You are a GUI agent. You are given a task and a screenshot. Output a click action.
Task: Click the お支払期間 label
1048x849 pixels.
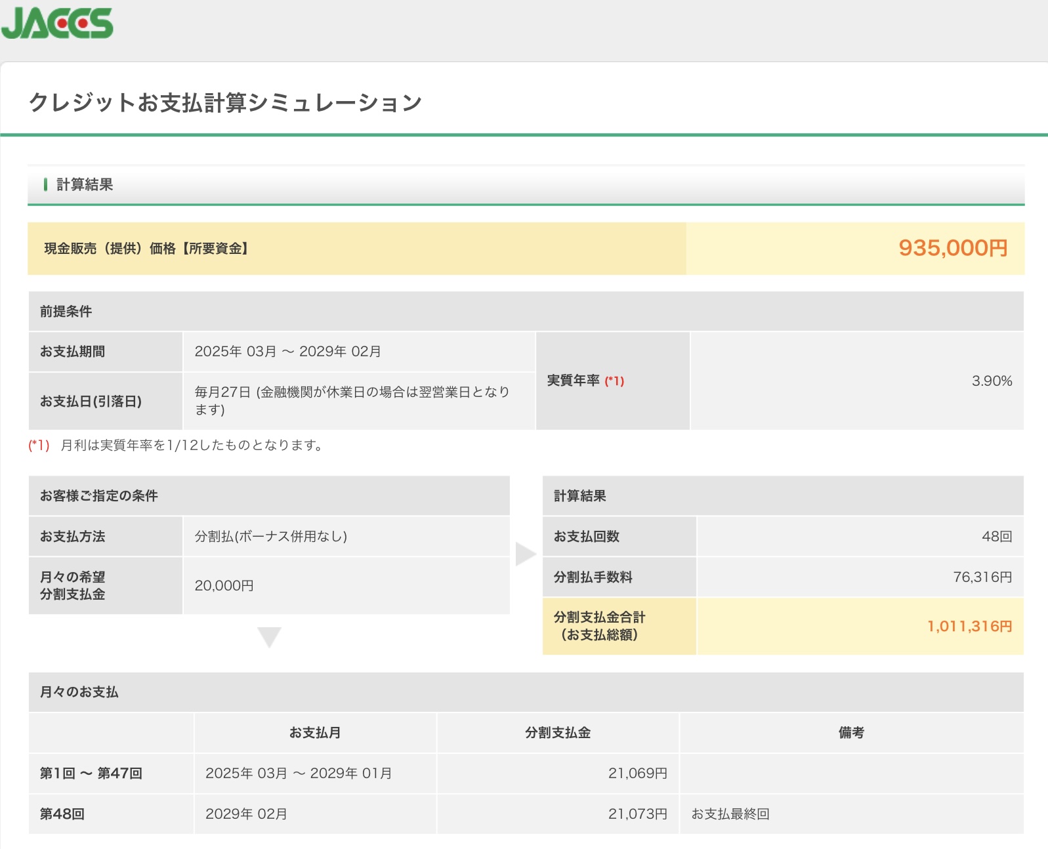tap(72, 352)
